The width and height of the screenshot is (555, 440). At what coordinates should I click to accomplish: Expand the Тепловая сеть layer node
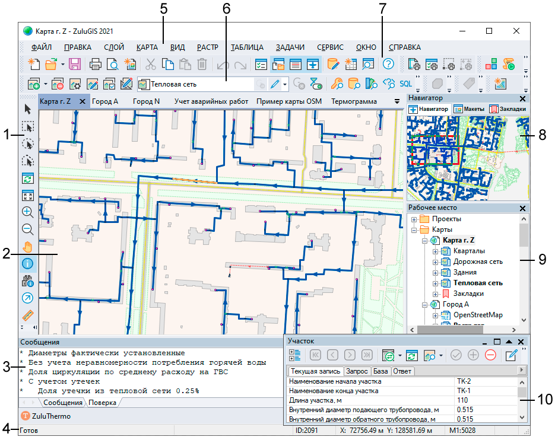pos(435,283)
